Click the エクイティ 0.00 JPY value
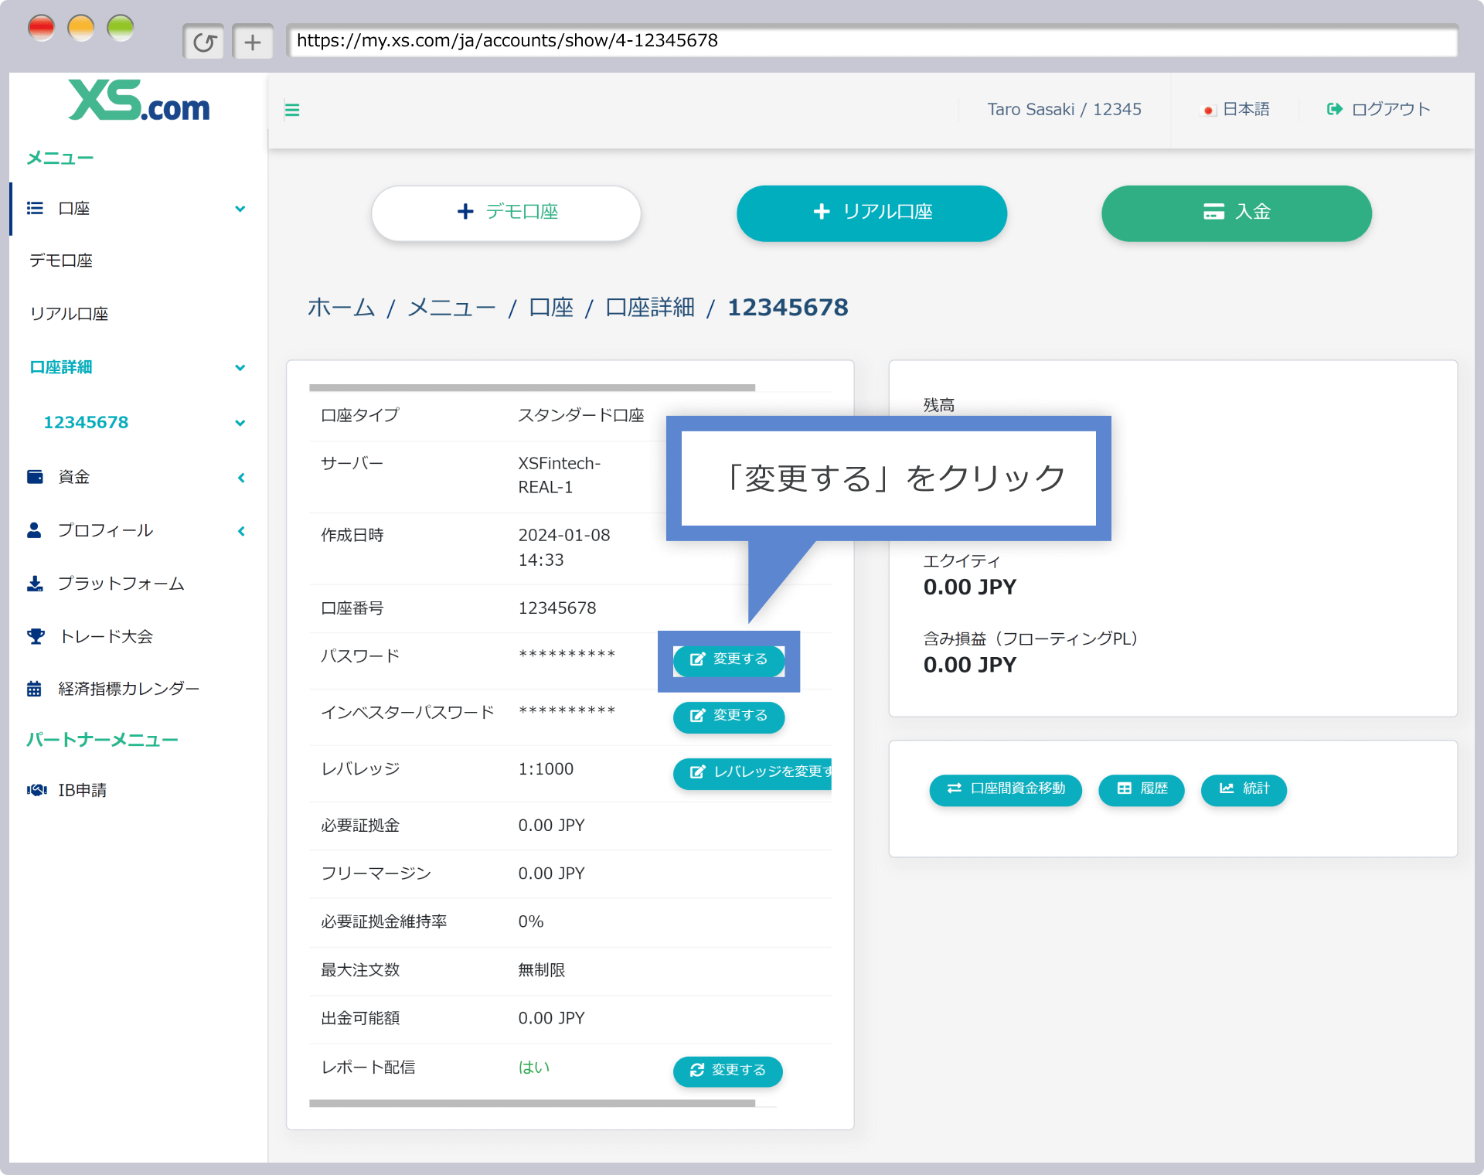The width and height of the screenshot is (1484, 1175). tap(970, 587)
